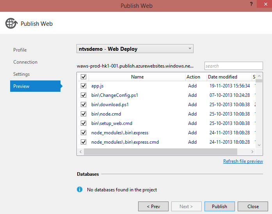This screenshot has height=214, width=272.
Task: Select the bin\setup_web.cmd file name
Action: (x=112, y=123)
